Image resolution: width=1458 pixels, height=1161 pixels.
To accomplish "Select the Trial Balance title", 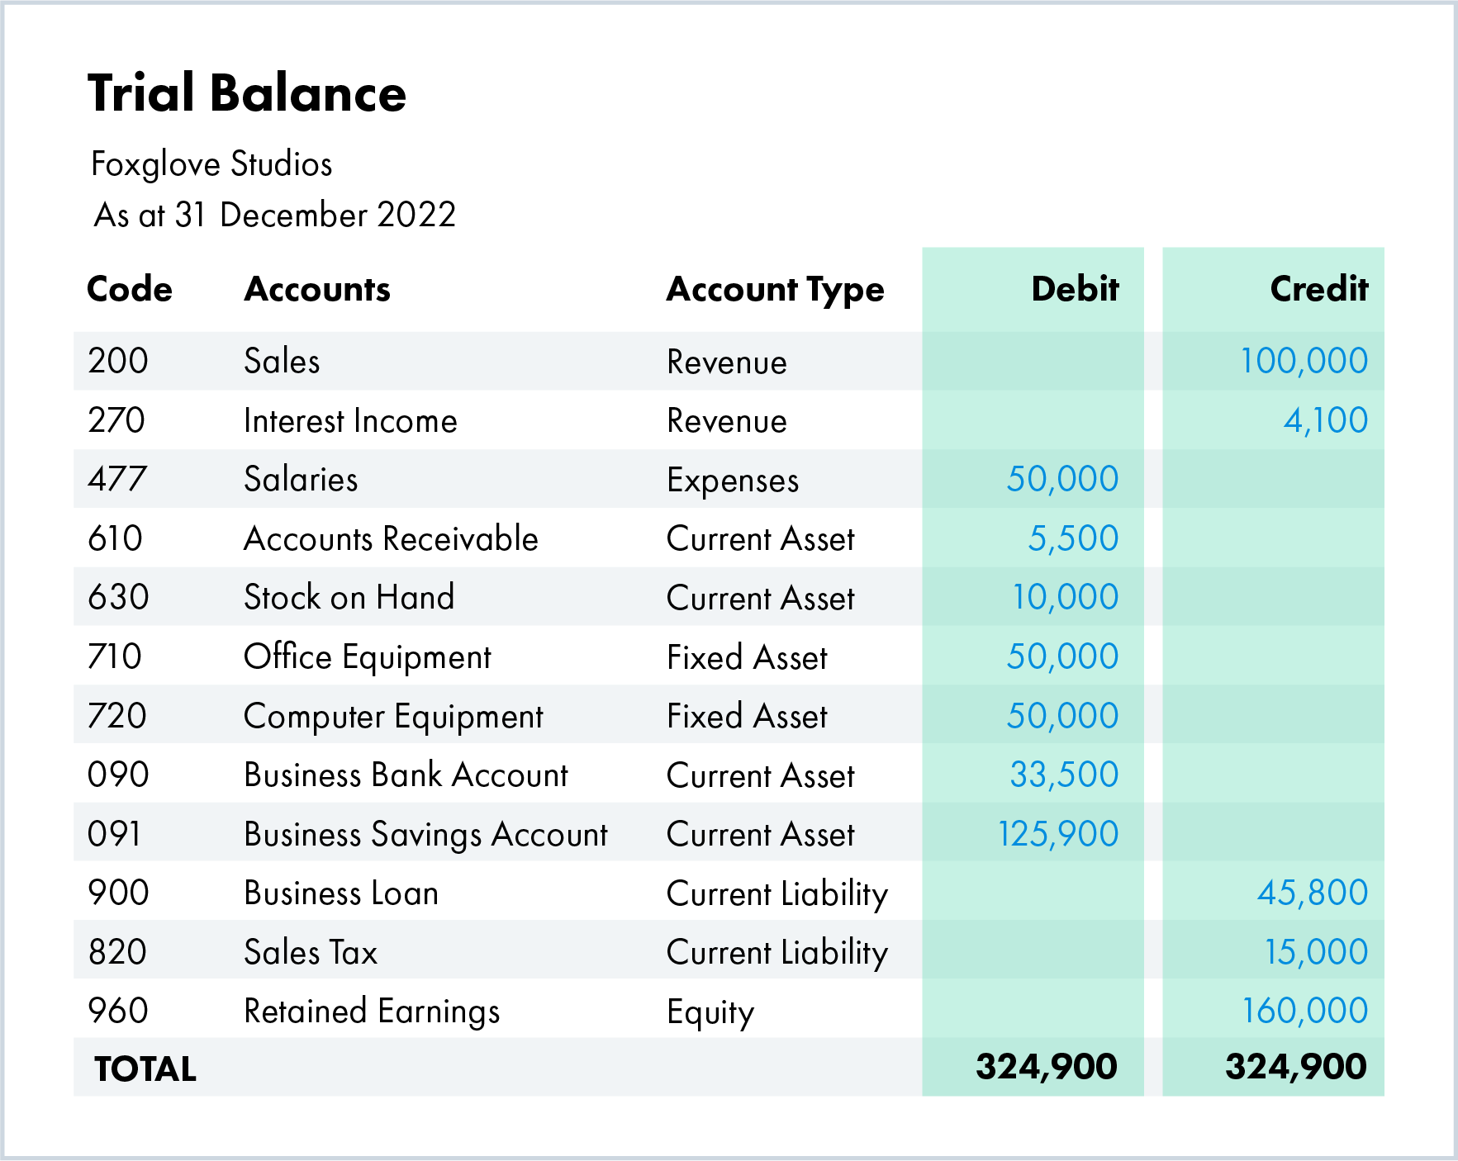I will 247,93.
